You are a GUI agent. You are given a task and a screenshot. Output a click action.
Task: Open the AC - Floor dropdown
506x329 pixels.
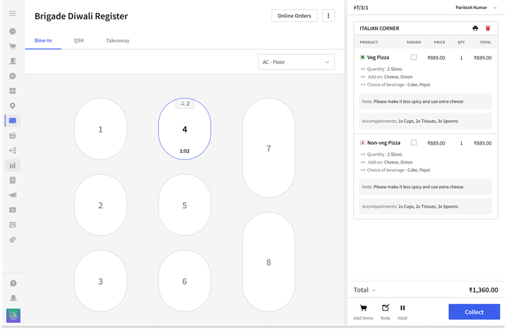pyautogui.click(x=296, y=62)
